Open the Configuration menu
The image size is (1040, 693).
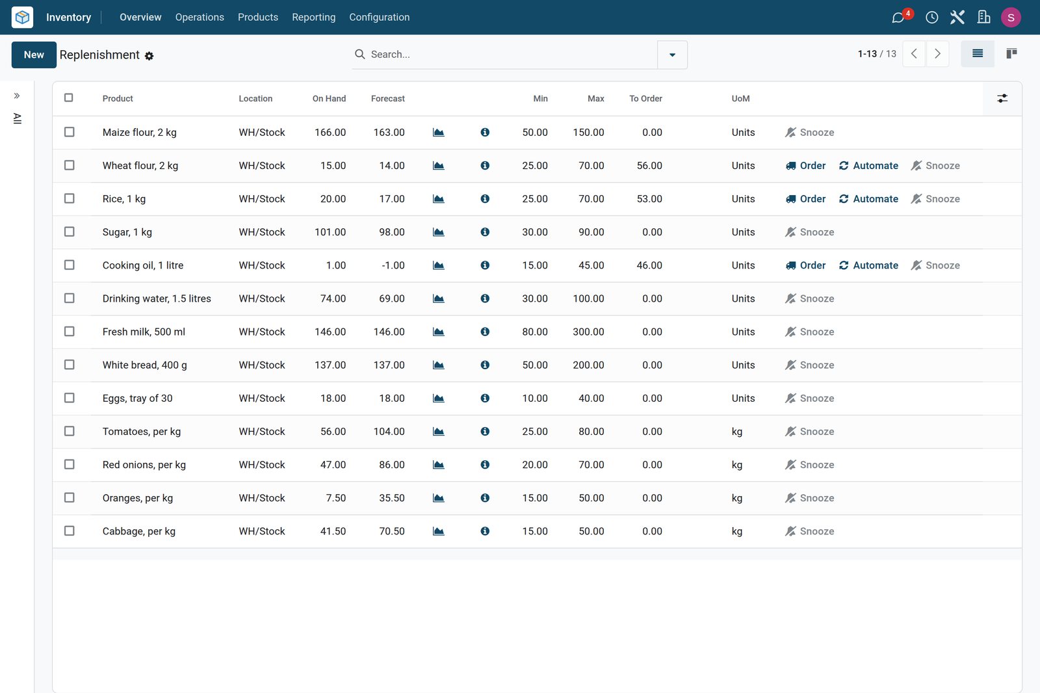coord(380,18)
